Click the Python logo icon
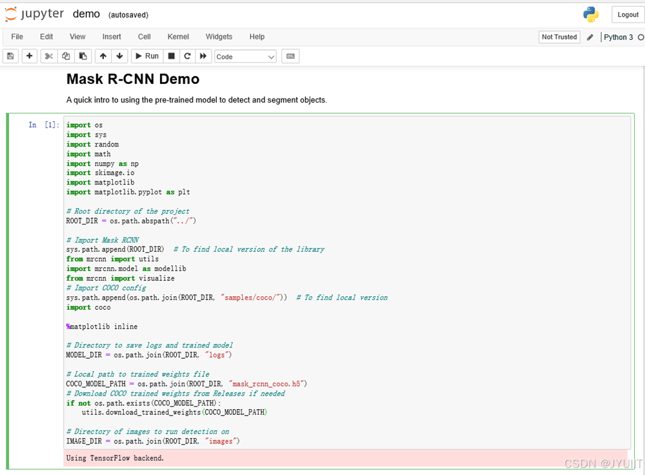645x475 pixels. tap(591, 14)
